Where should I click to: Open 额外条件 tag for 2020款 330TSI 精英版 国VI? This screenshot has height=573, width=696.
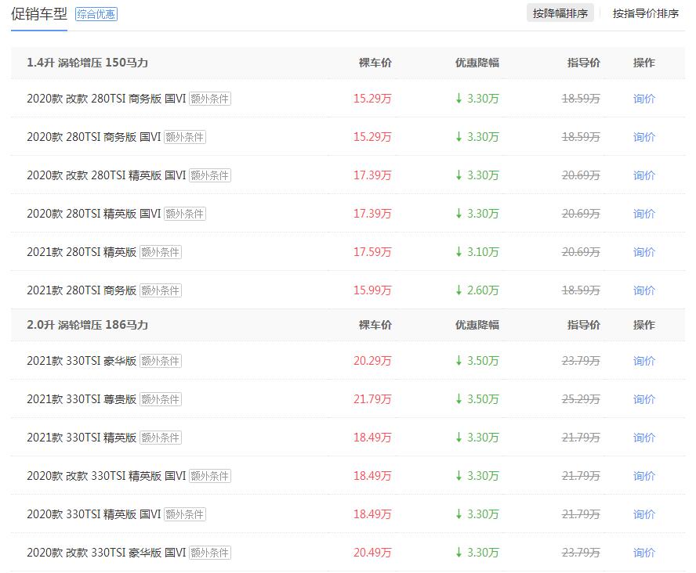click(185, 514)
